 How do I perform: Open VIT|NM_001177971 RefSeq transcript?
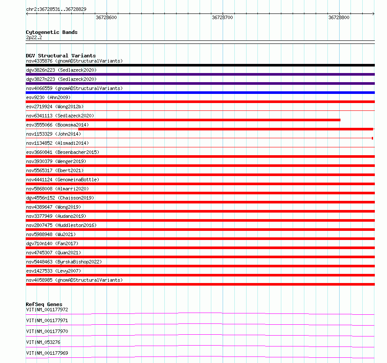point(47,320)
